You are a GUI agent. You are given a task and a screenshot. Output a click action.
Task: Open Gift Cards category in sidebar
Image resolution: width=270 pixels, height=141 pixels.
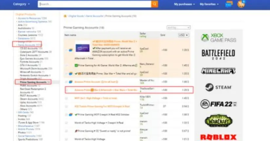coord(23,112)
